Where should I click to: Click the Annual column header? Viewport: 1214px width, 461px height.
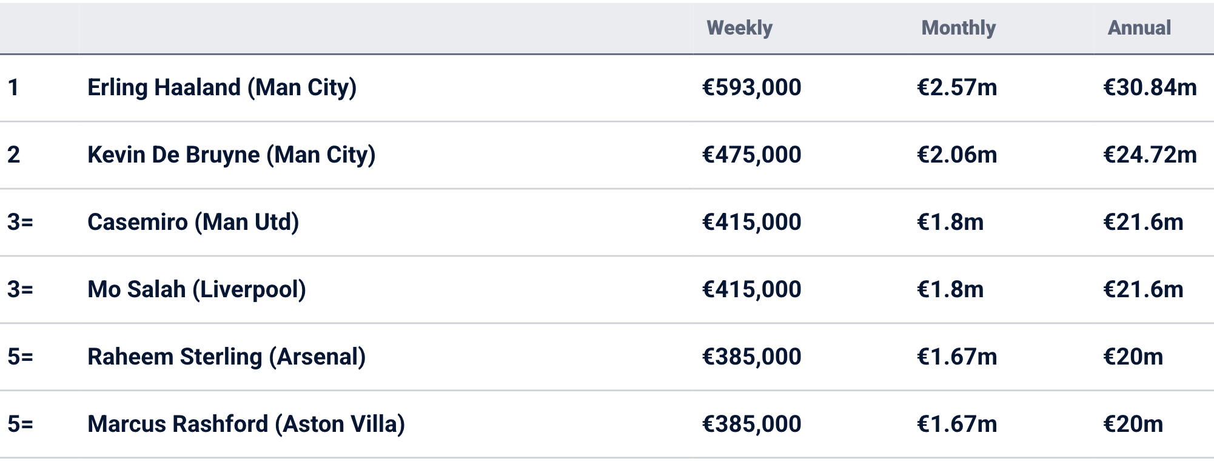pos(1139,28)
